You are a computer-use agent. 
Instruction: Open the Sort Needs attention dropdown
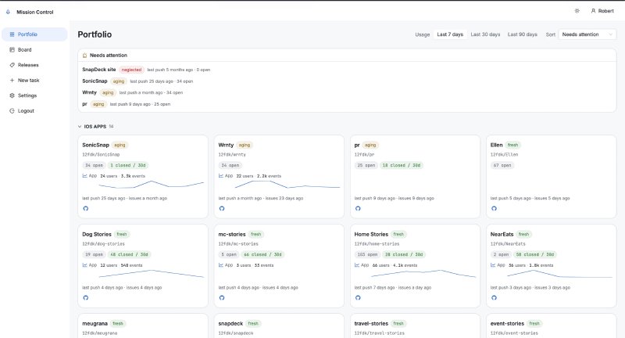click(x=587, y=34)
